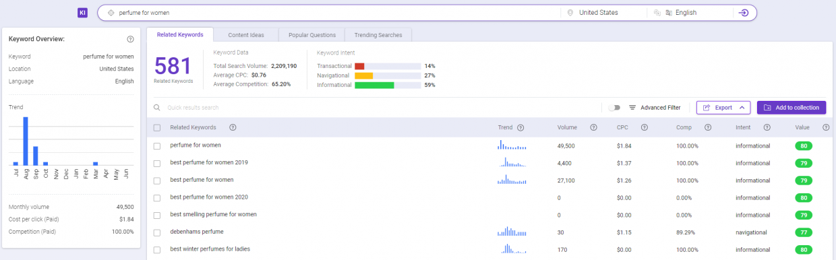Click the Informational intent green bar

tap(374, 85)
